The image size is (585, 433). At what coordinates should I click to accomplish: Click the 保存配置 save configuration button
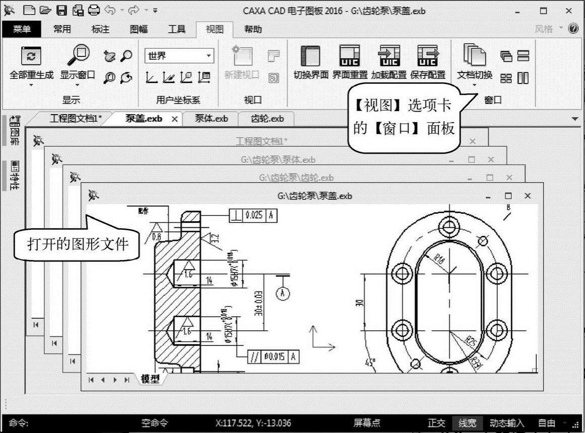pyautogui.click(x=428, y=62)
